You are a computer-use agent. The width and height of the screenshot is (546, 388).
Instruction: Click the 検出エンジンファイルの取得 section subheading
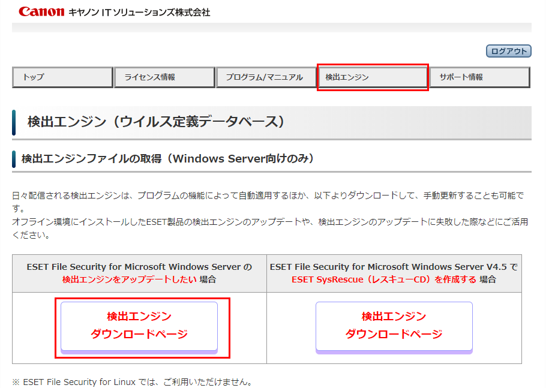[168, 159]
